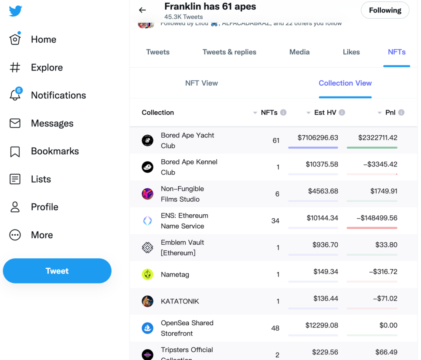Click Emblem Vault [Ethereum] name
The image size is (421, 360).
point(182,247)
